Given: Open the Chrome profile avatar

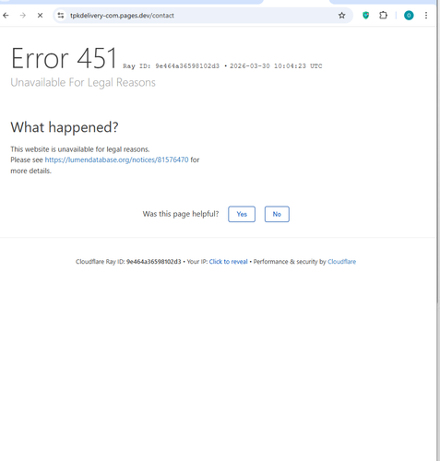Looking at the screenshot, I should 409,16.
